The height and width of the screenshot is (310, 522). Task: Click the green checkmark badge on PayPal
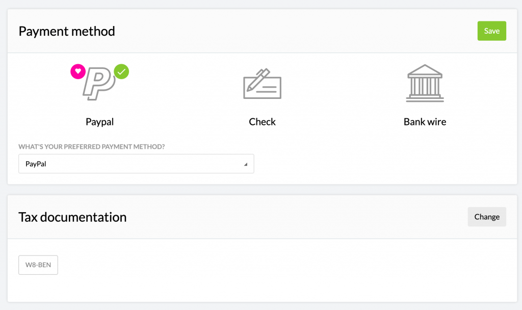(121, 71)
